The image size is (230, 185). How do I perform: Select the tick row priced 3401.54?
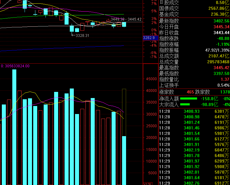(x=194, y=133)
